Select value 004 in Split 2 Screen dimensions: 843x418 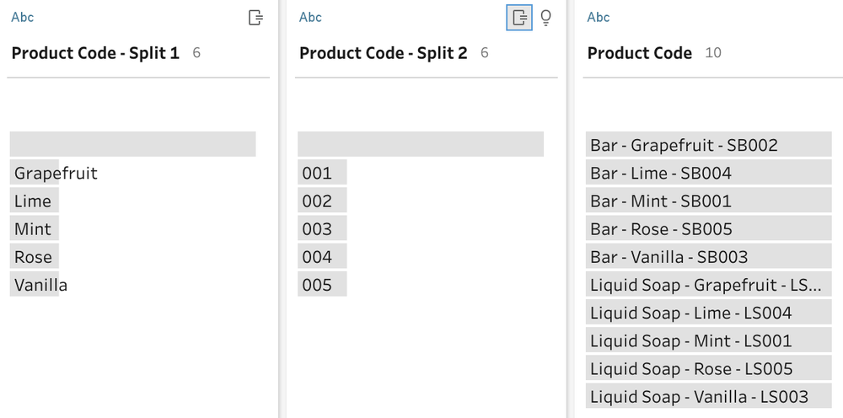coord(317,256)
